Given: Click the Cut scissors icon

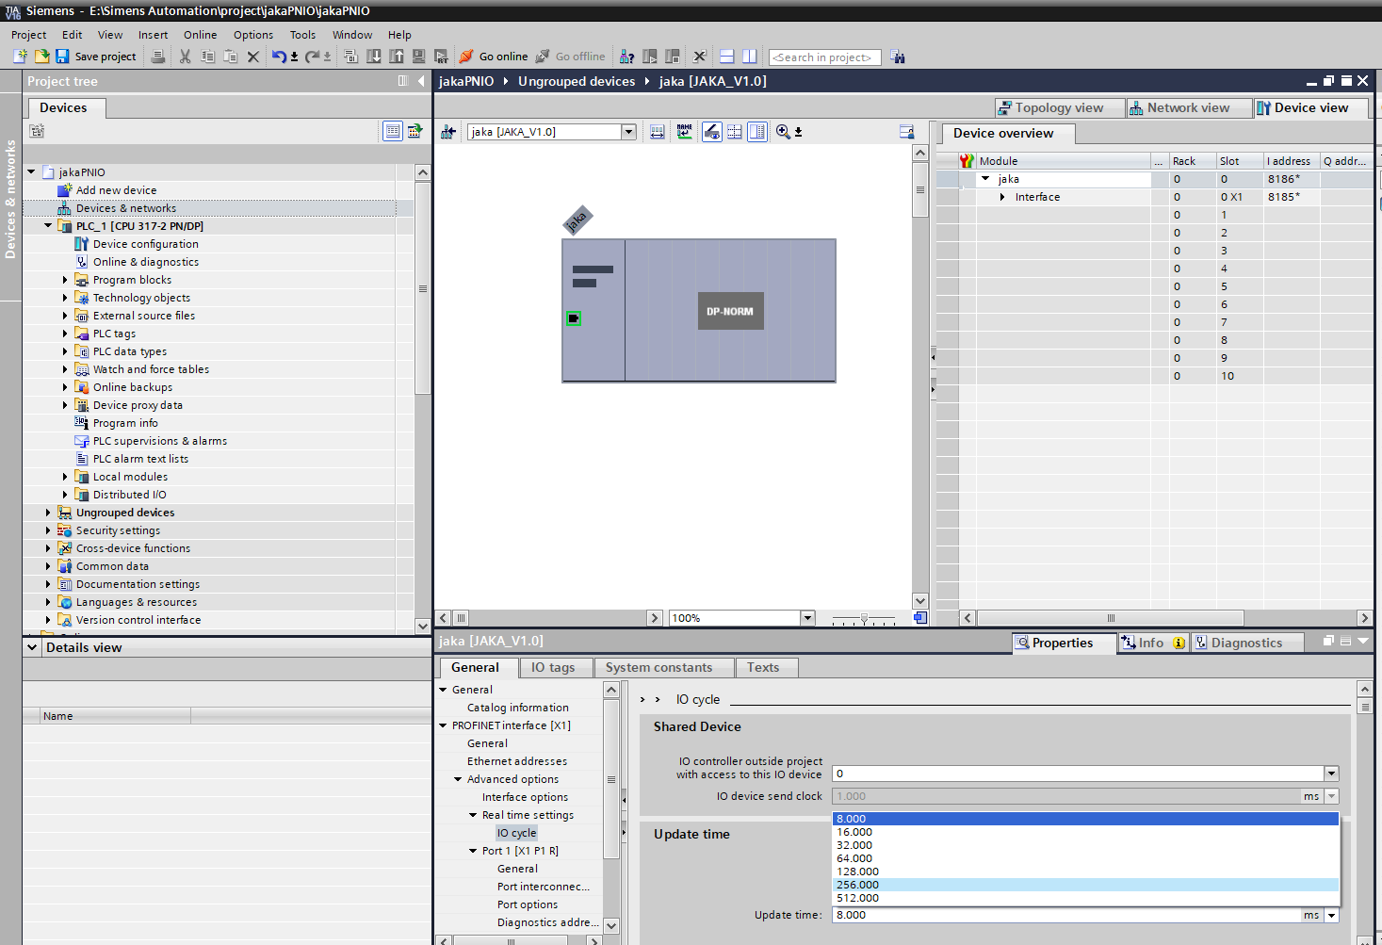Looking at the screenshot, I should coord(185,57).
